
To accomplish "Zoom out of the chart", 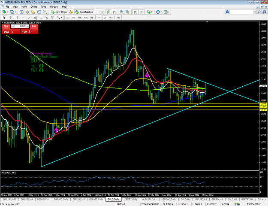I will pos(127,12).
